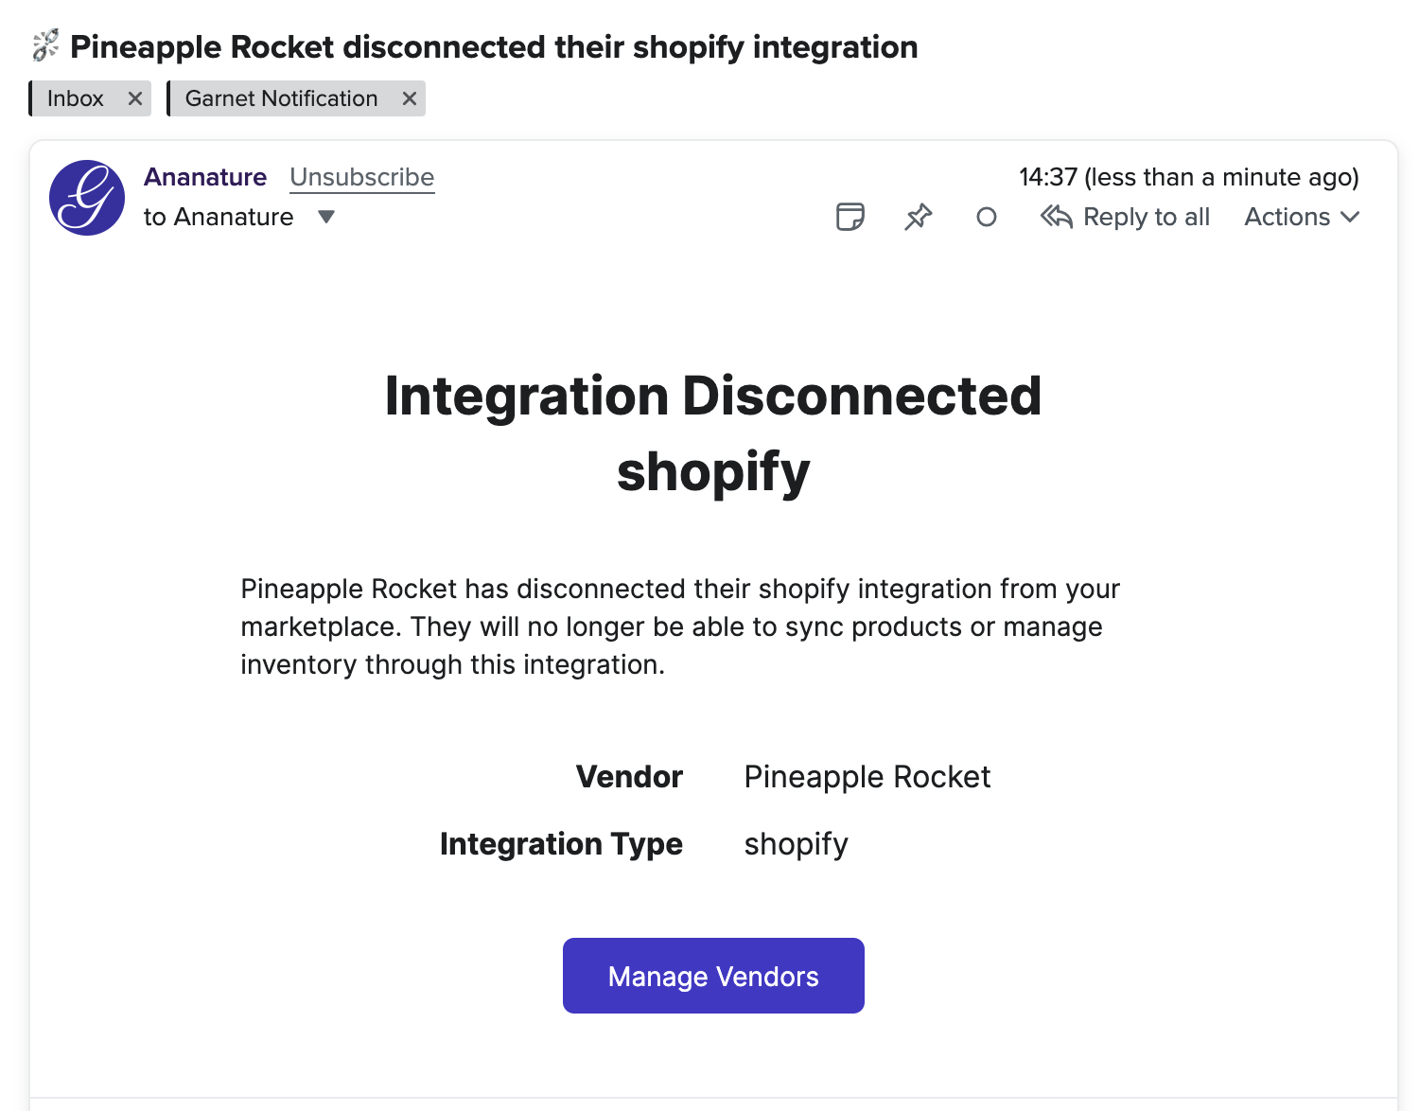Mark the email done with the circle icon
The image size is (1419, 1111).
tap(986, 217)
